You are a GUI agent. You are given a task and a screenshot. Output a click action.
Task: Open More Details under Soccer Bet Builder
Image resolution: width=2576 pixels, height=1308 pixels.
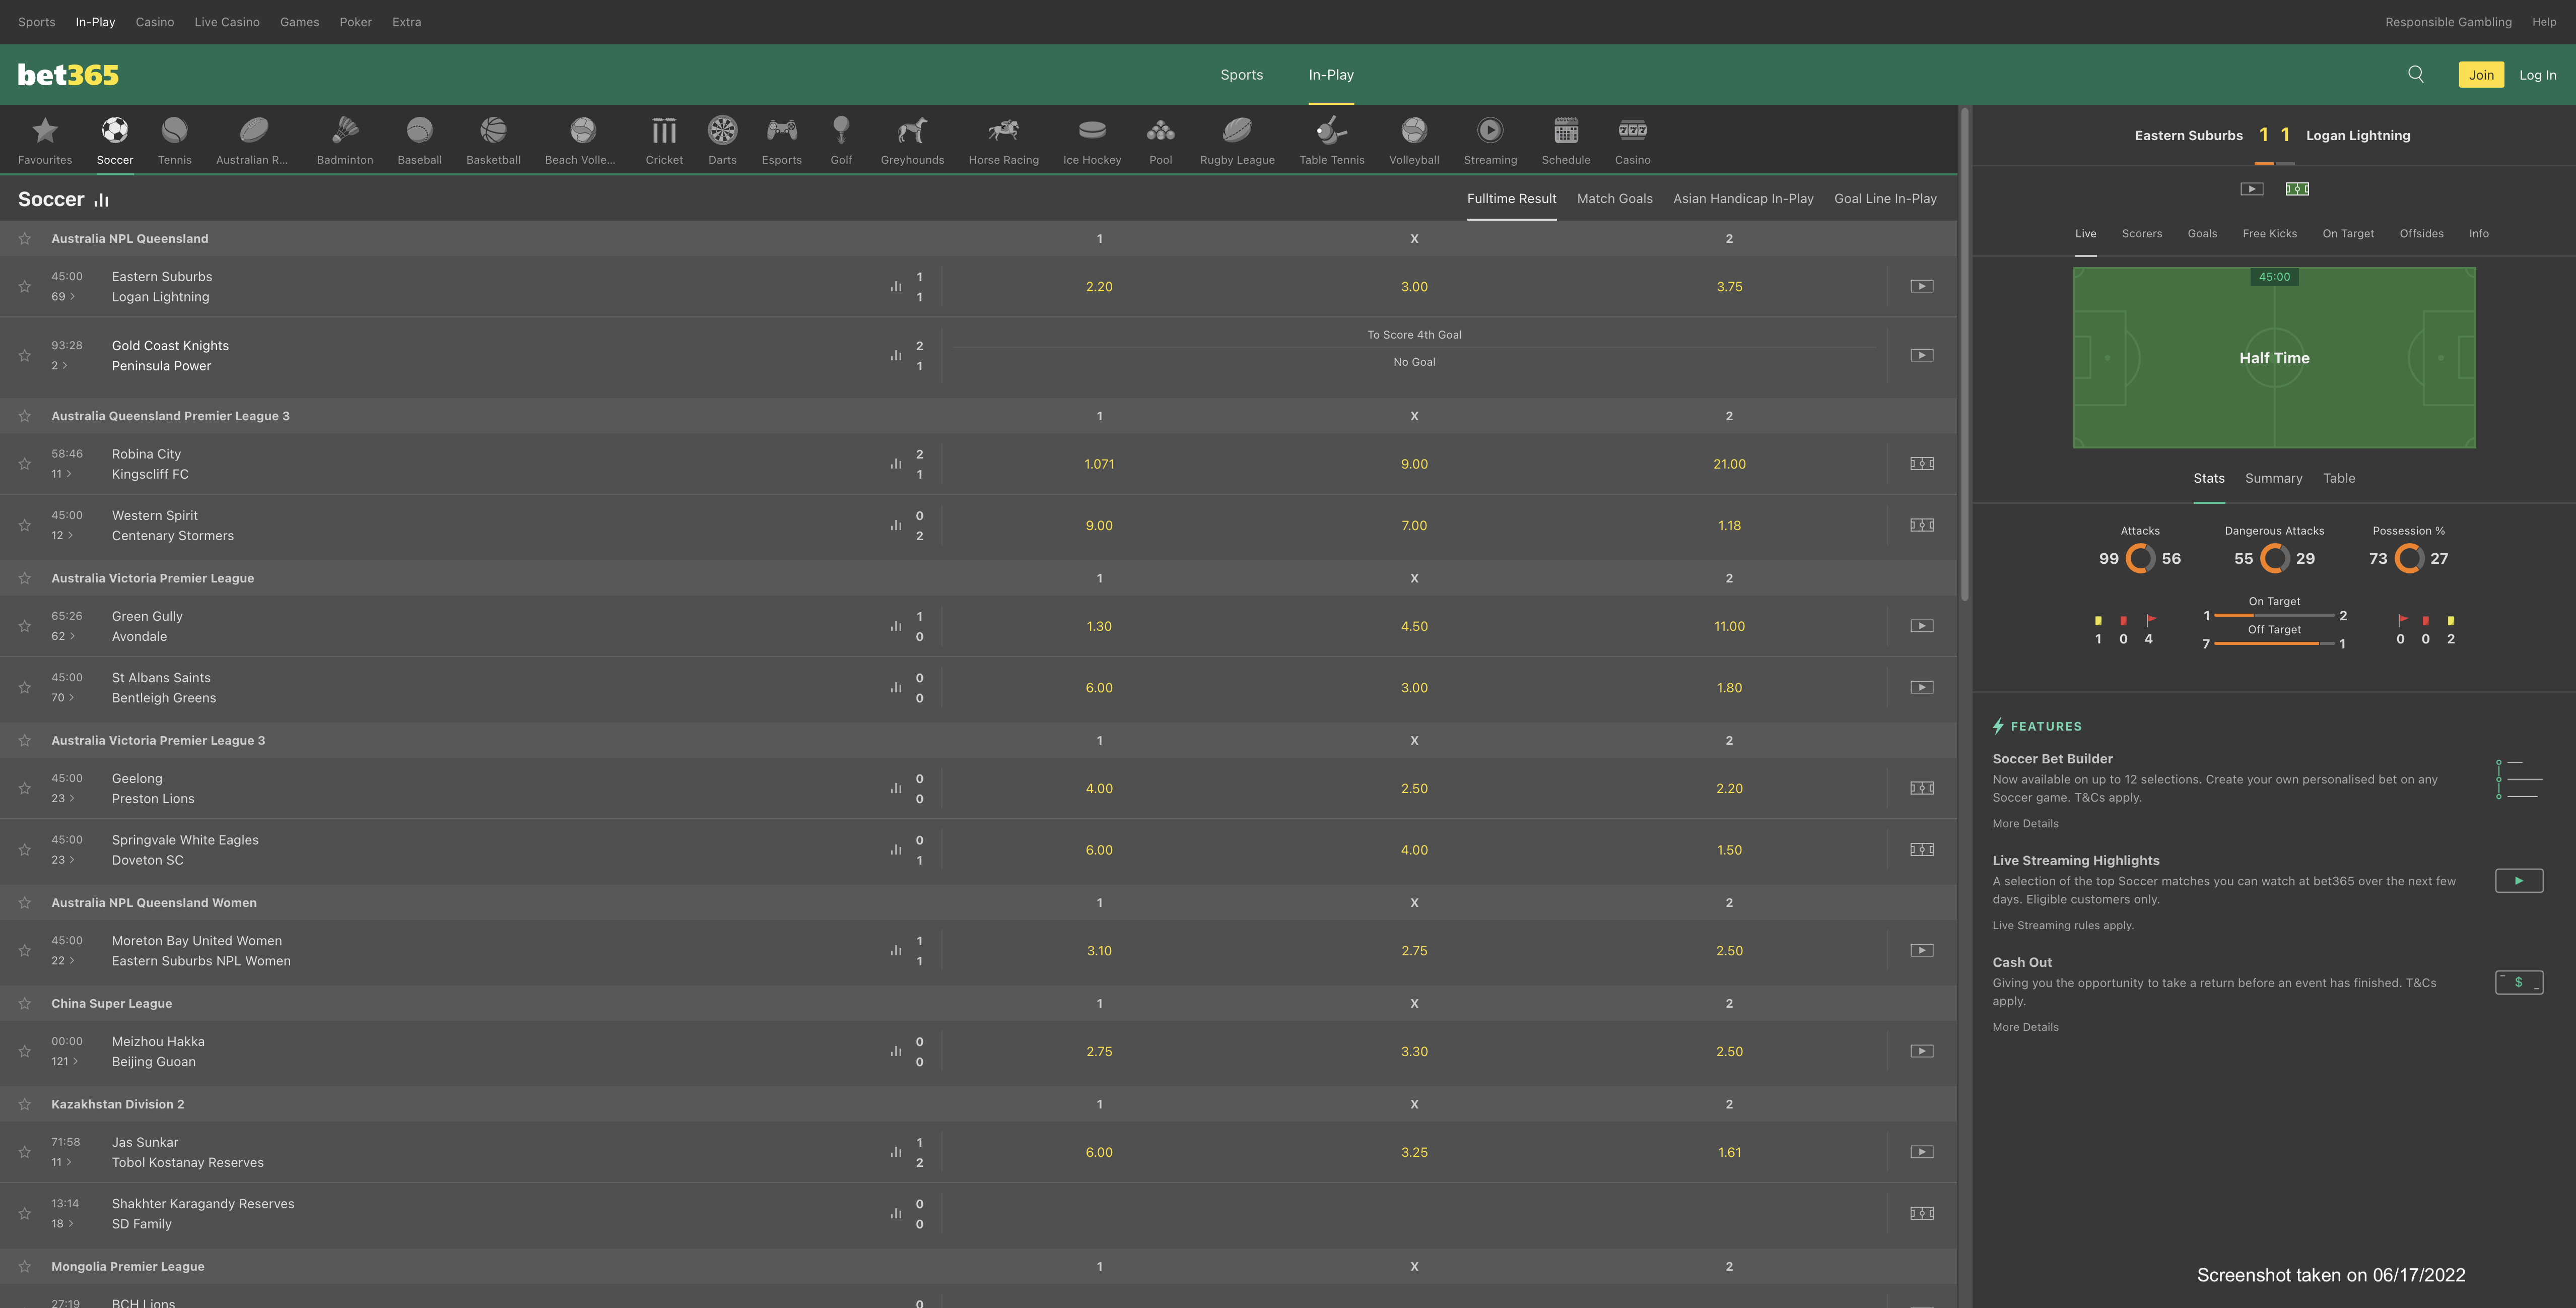[2025, 824]
